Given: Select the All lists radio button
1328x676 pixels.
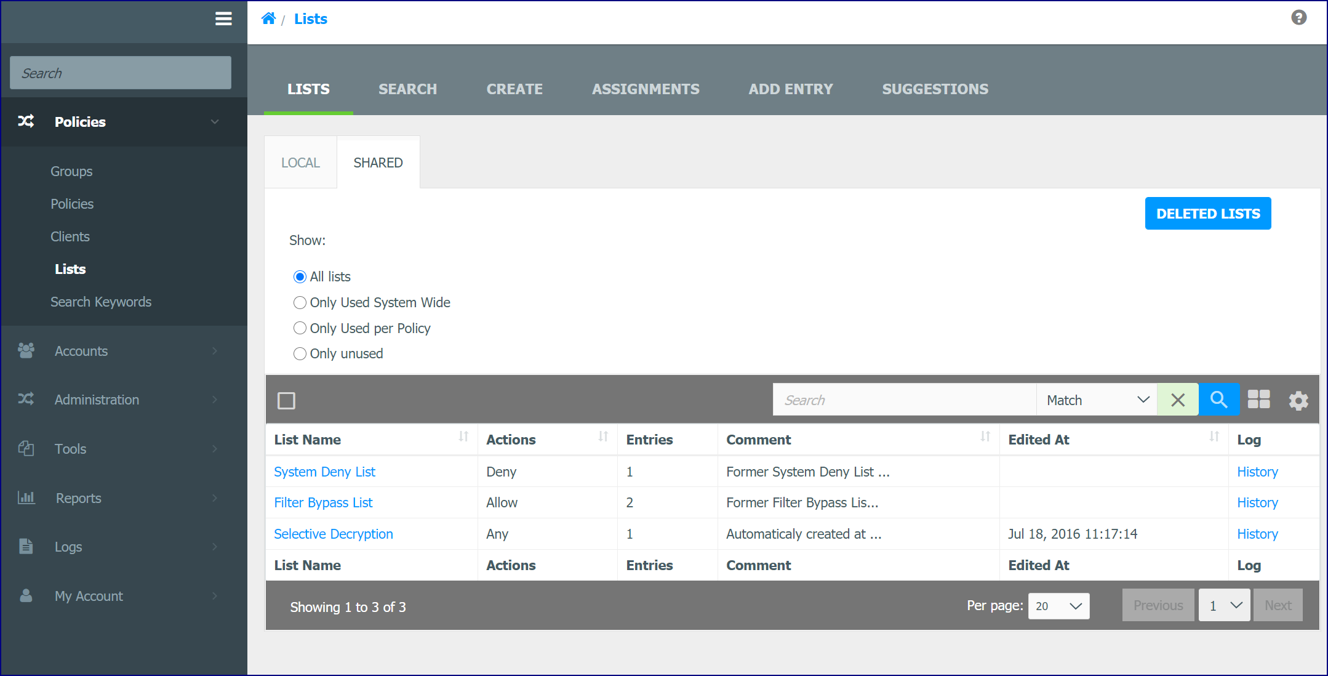Looking at the screenshot, I should [300, 277].
